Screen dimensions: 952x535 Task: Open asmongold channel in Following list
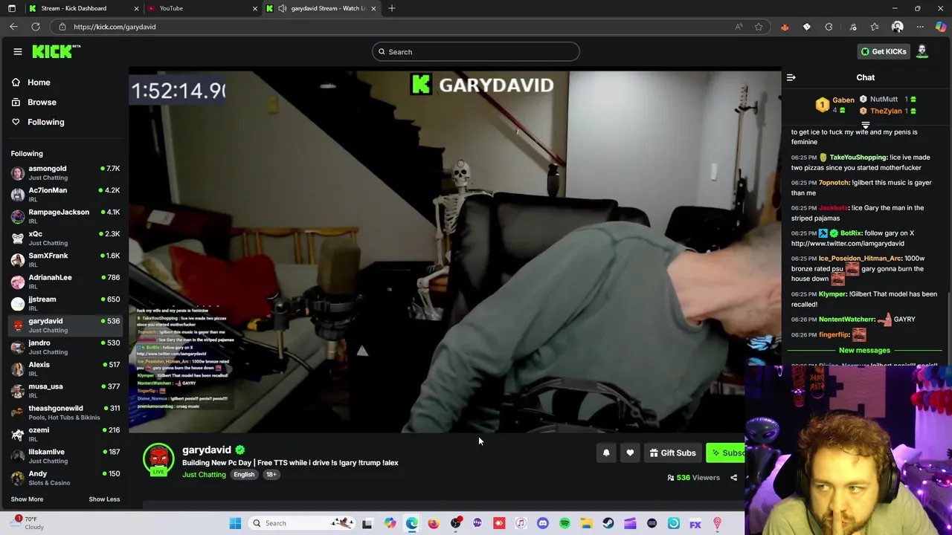65,172
